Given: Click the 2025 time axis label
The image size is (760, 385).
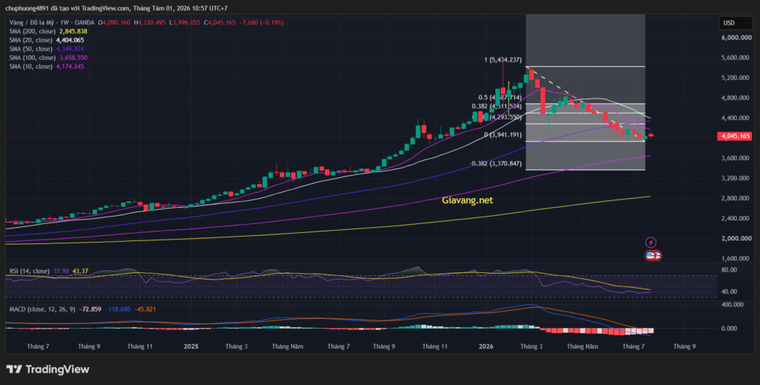Looking at the screenshot, I should 191,346.
